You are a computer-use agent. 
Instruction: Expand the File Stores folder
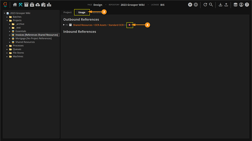click(x=7, y=53)
